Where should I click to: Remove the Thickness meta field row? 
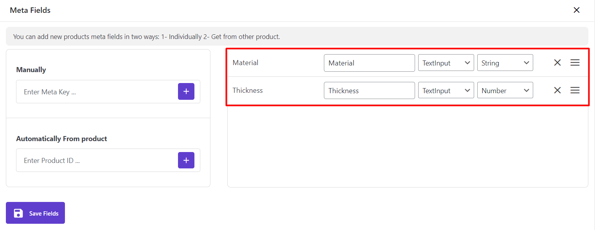pyautogui.click(x=557, y=90)
